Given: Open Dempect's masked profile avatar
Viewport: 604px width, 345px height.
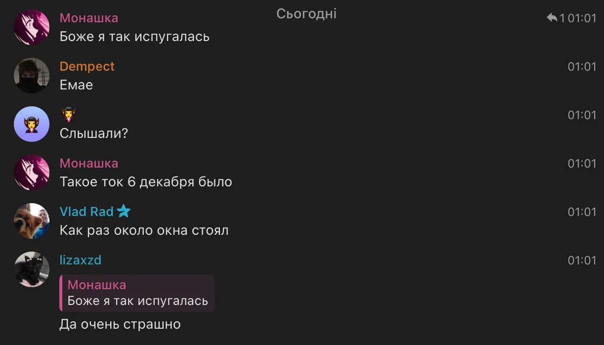Looking at the screenshot, I should tap(32, 76).
